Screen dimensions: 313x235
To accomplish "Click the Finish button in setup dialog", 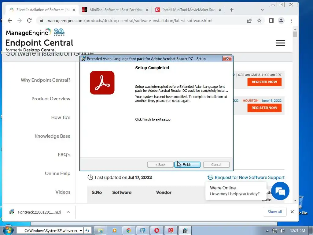I will [187, 164].
